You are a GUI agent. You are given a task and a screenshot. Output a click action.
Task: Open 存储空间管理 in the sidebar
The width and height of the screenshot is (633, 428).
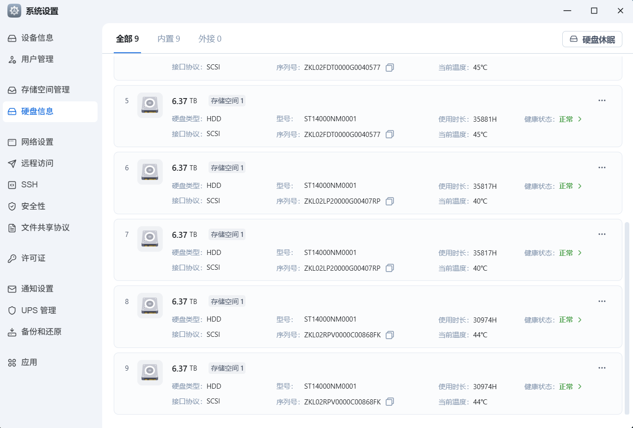coord(45,90)
